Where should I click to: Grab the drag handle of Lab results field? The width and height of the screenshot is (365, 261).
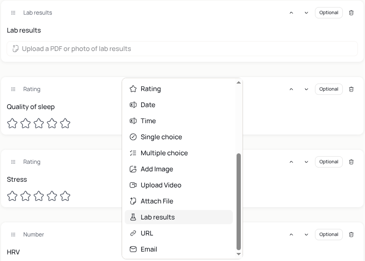pos(13,13)
